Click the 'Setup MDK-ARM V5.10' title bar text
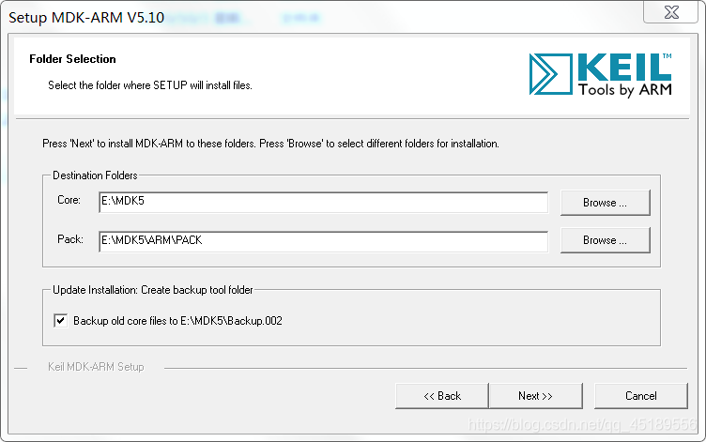 point(86,18)
